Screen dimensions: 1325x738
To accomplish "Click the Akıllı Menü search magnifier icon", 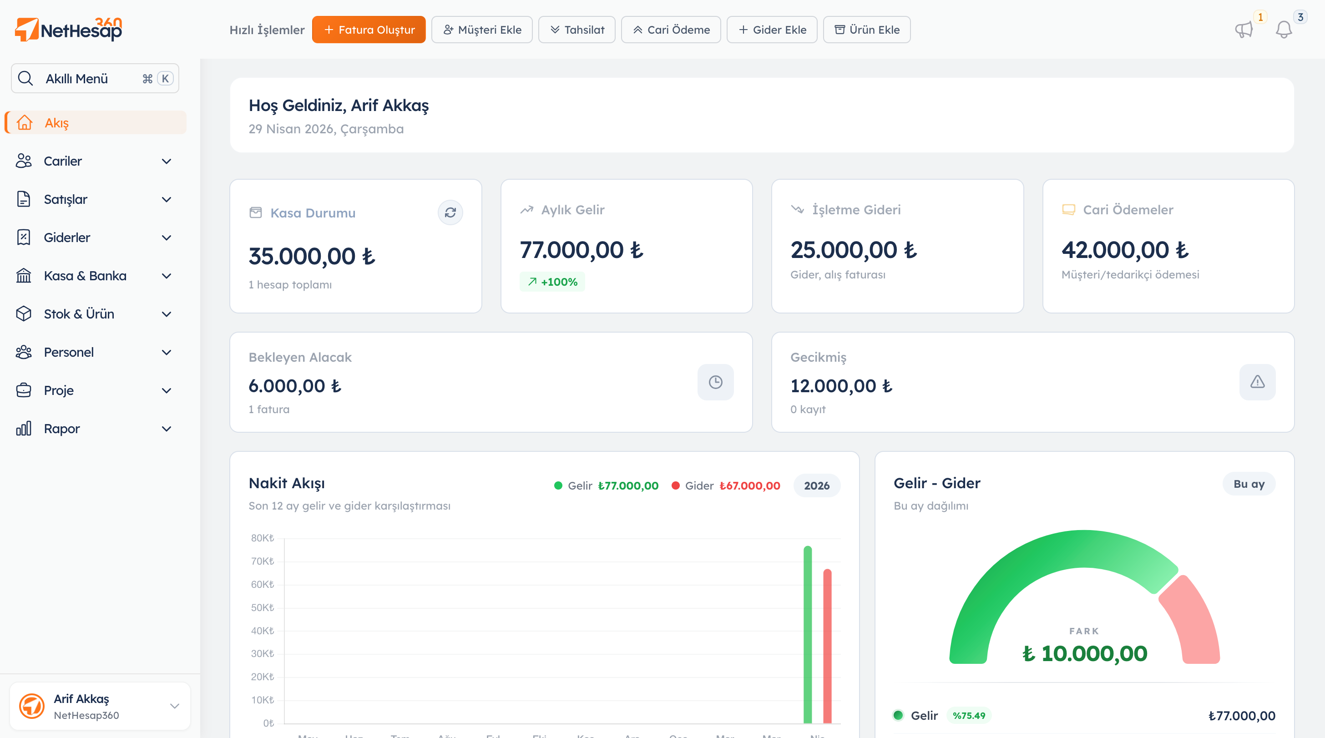I will click(25, 78).
